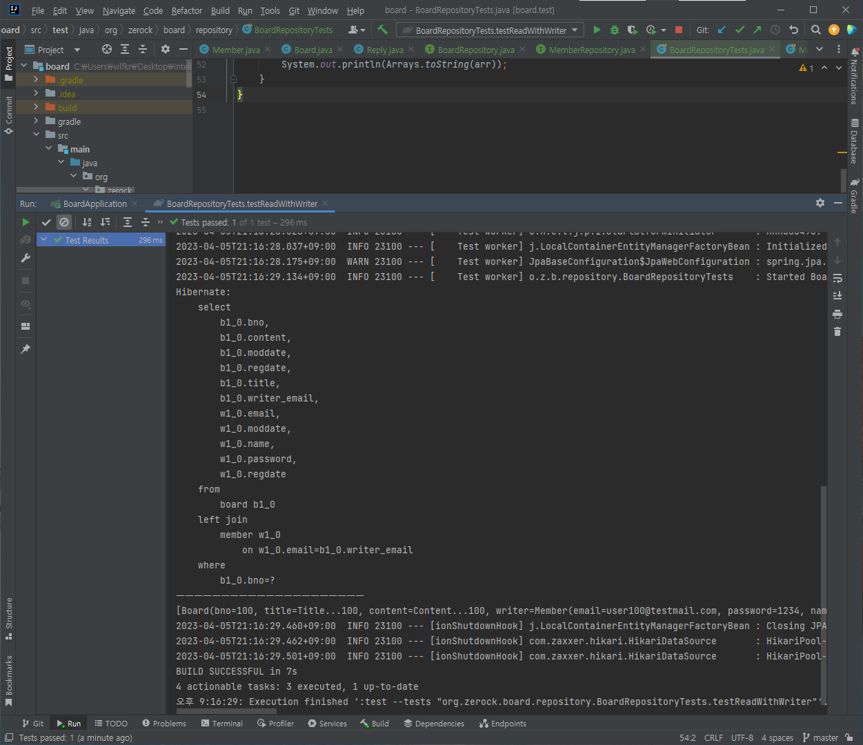Open wrench settings in Run panel sidebar
Screen dimensions: 863x745
[x=26, y=258]
